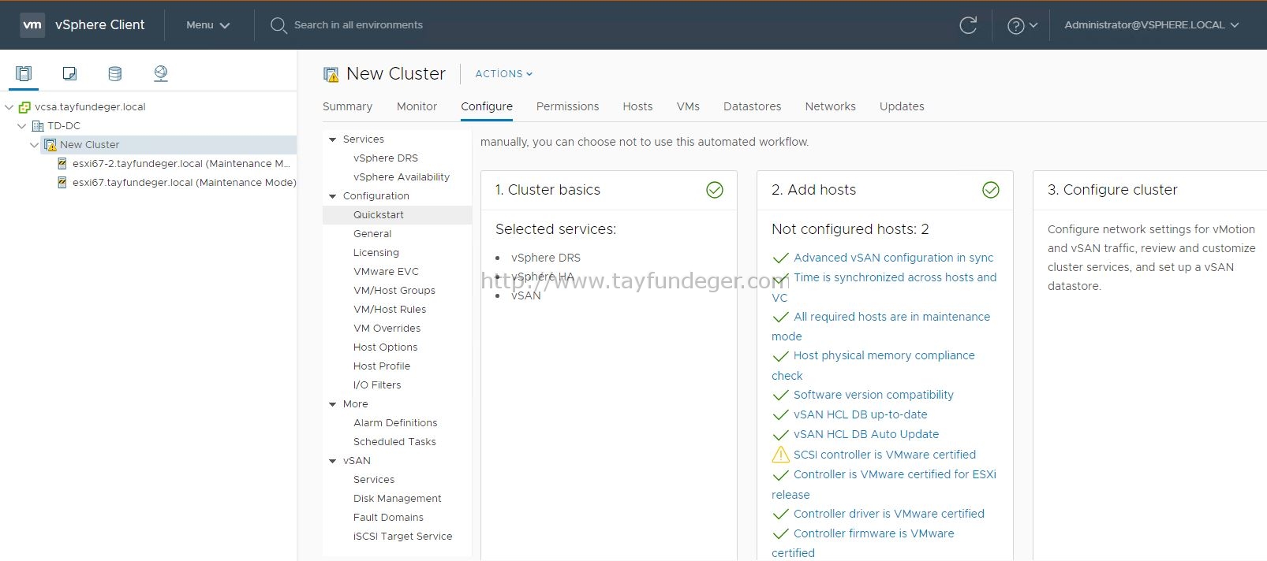Open the SCSI controller is VMware certified link
This screenshot has height=561, width=1267.
click(884, 455)
